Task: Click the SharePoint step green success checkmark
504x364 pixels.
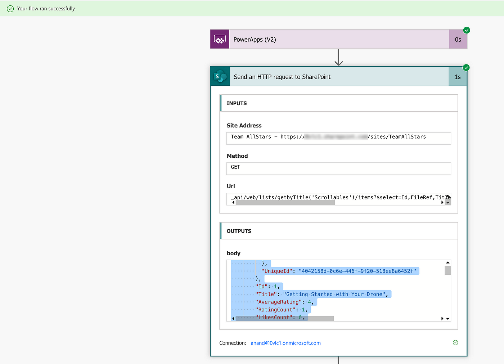Action: 466,68
